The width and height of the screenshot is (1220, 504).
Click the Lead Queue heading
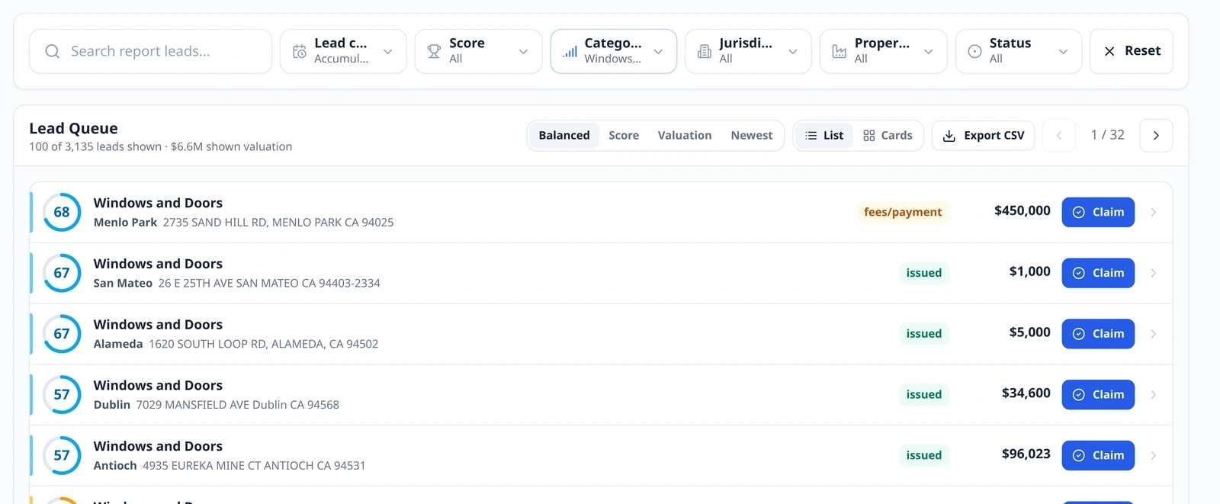(x=73, y=128)
